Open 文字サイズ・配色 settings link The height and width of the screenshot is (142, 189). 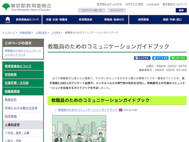click(x=134, y=4)
